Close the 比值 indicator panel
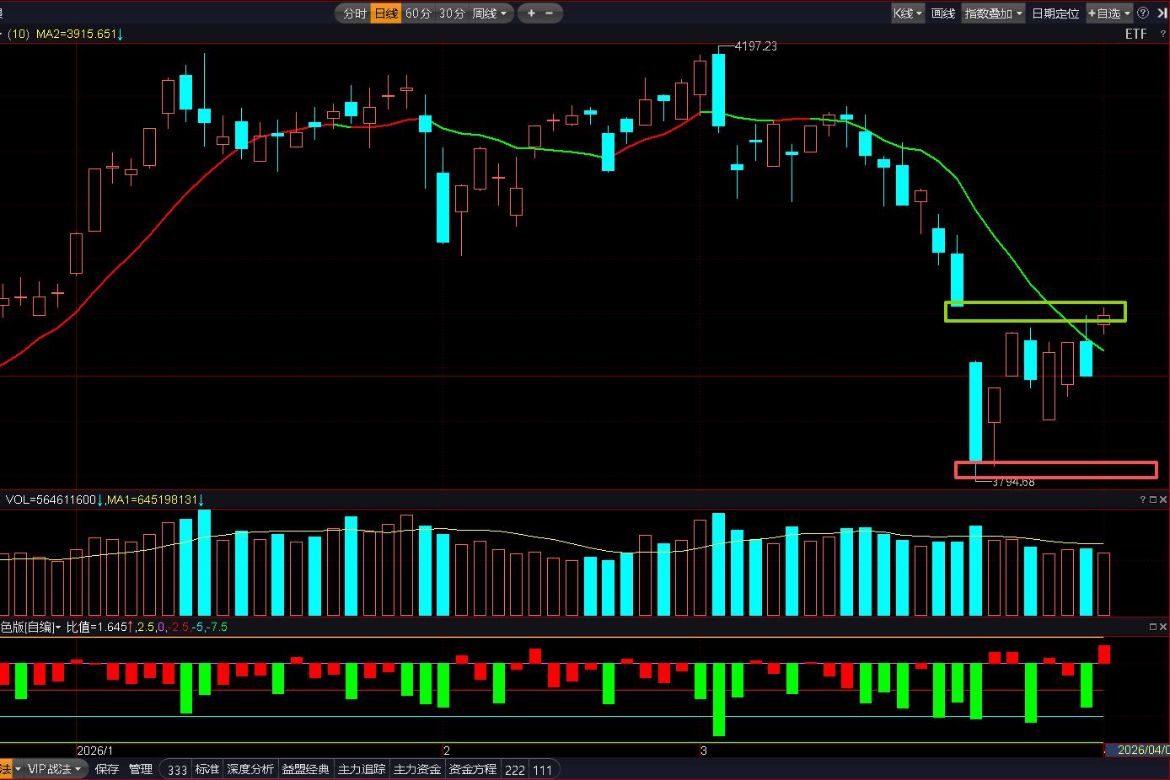This screenshot has width=1170, height=780. (x=1163, y=627)
